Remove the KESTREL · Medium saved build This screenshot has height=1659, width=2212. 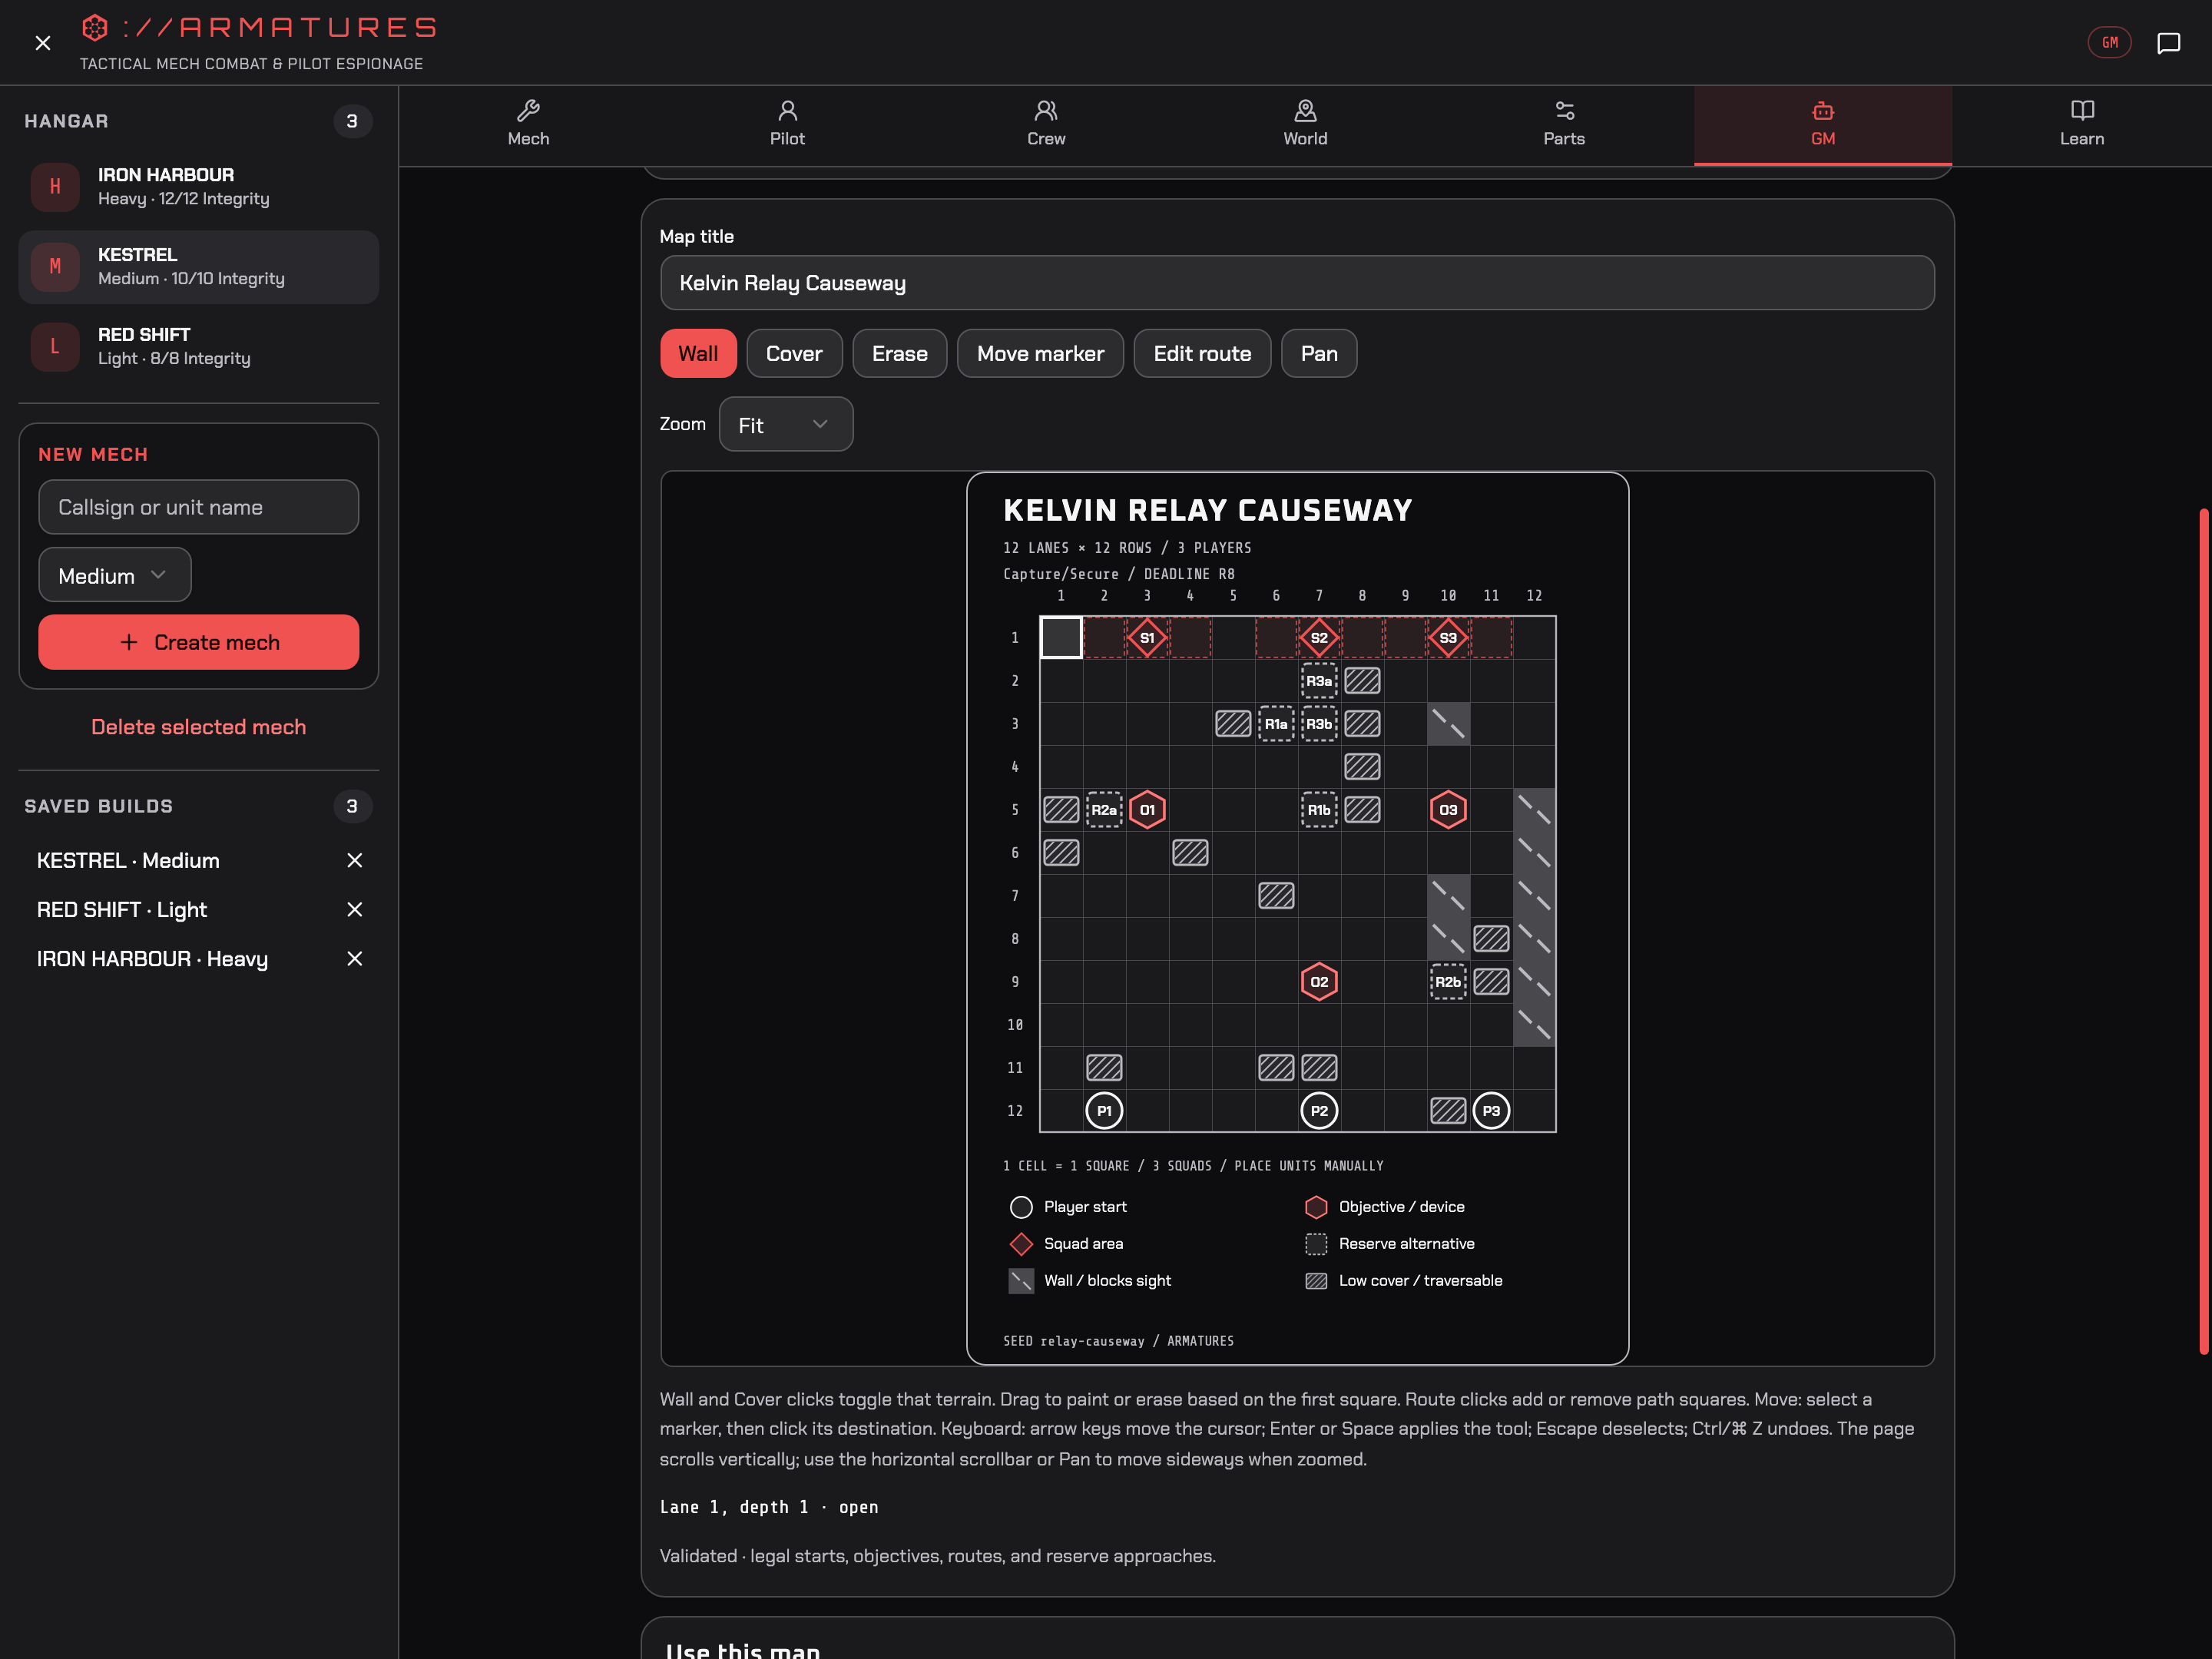[x=354, y=860]
